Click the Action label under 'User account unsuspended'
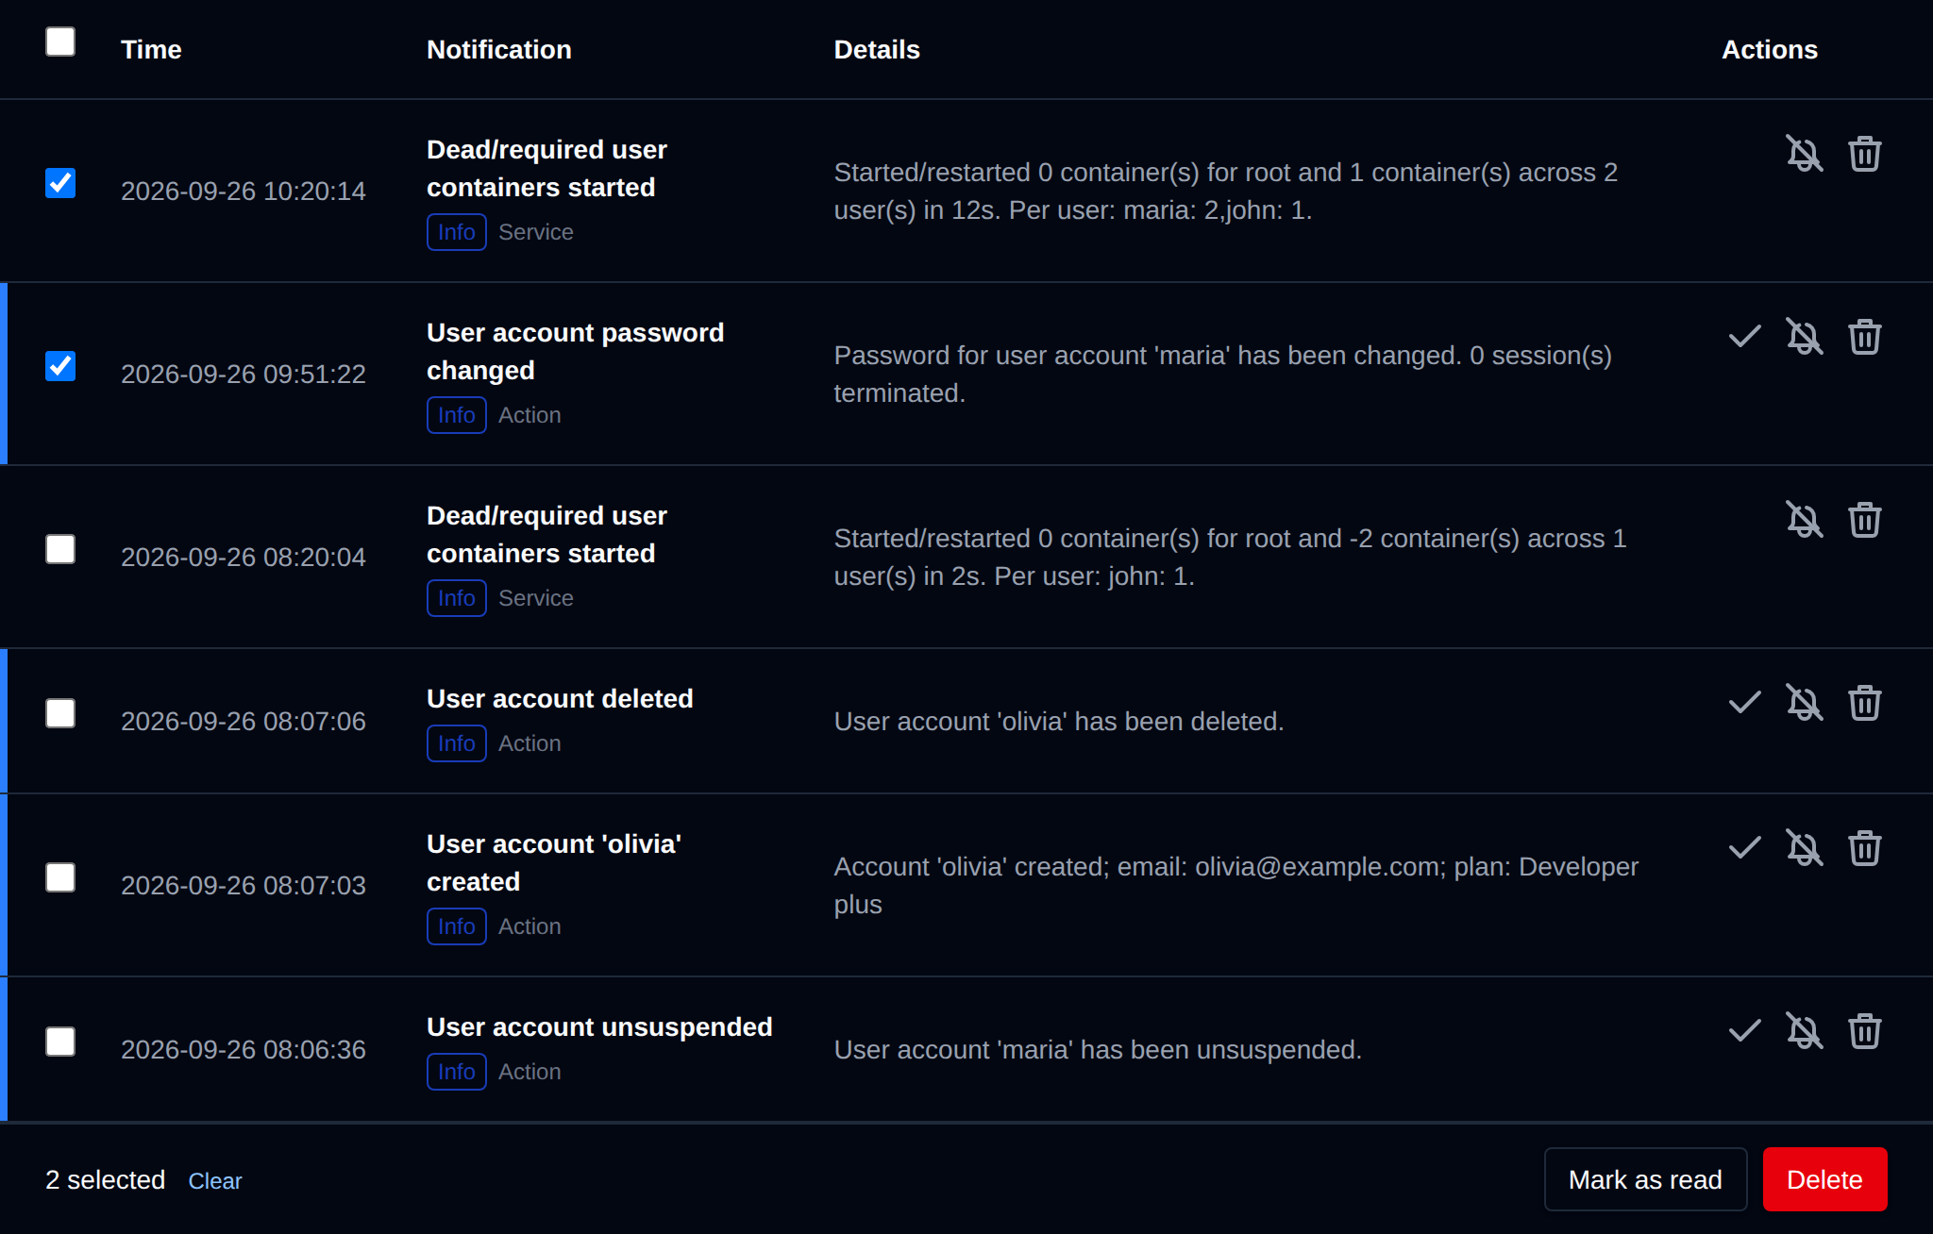 coord(529,1072)
